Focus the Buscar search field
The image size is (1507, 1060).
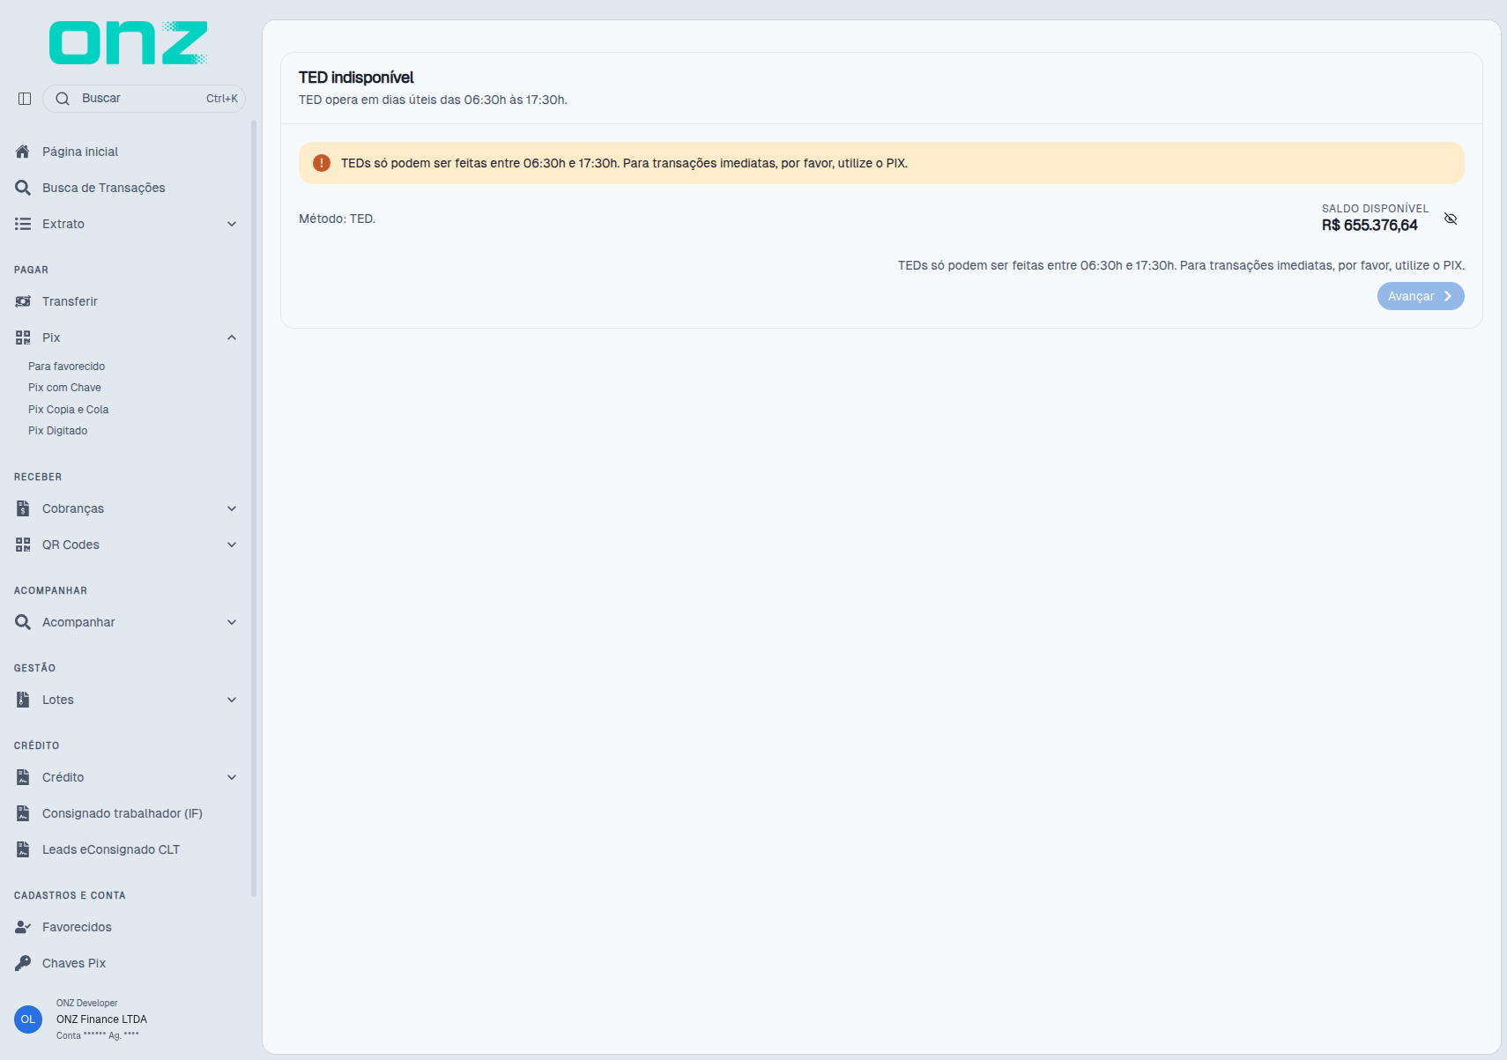click(x=144, y=99)
